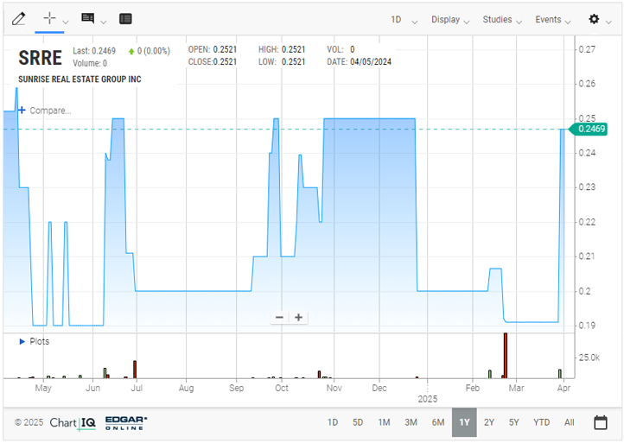
Task: Click Sunrise Real Estate Group Inc name
Action: coord(80,79)
